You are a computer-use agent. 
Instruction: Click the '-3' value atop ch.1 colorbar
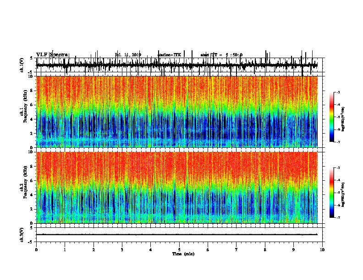pos(338,92)
